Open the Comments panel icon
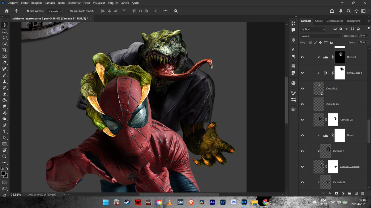 (293, 30)
